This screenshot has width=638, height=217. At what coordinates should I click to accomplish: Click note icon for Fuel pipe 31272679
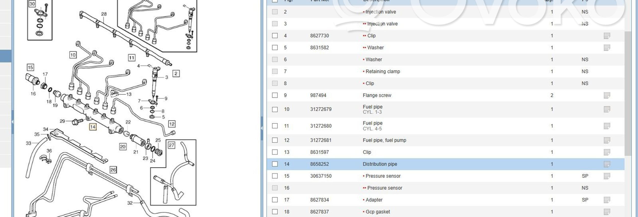click(x=607, y=109)
